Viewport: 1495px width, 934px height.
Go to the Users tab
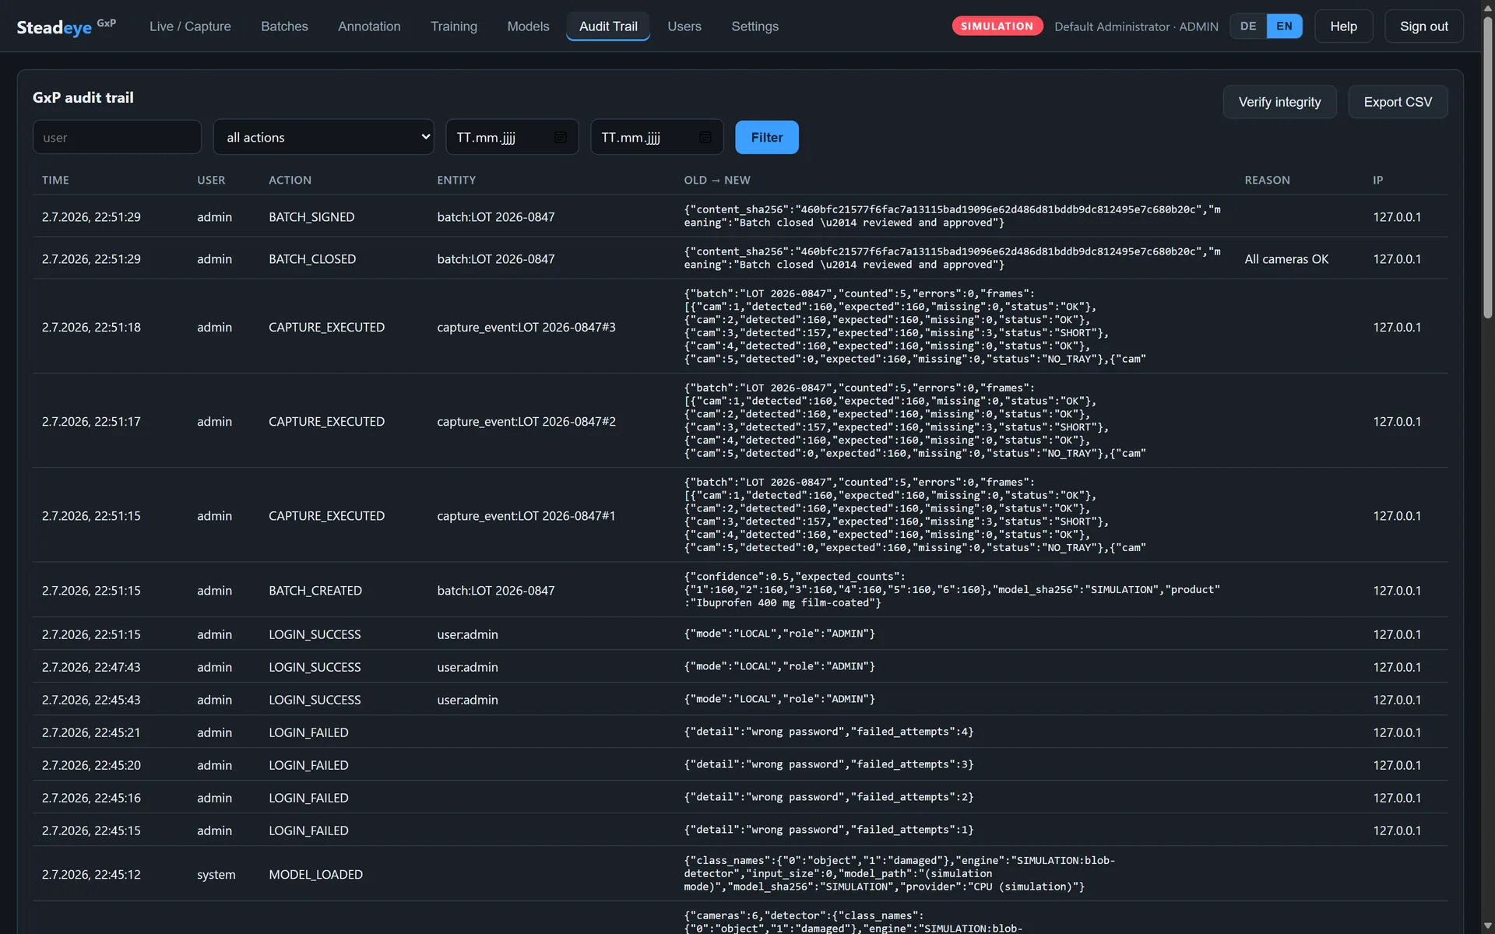[684, 26]
